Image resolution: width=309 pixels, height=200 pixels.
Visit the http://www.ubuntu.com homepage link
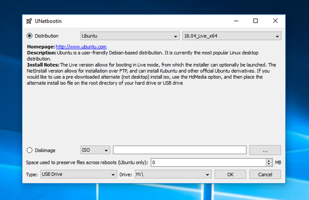click(81, 47)
